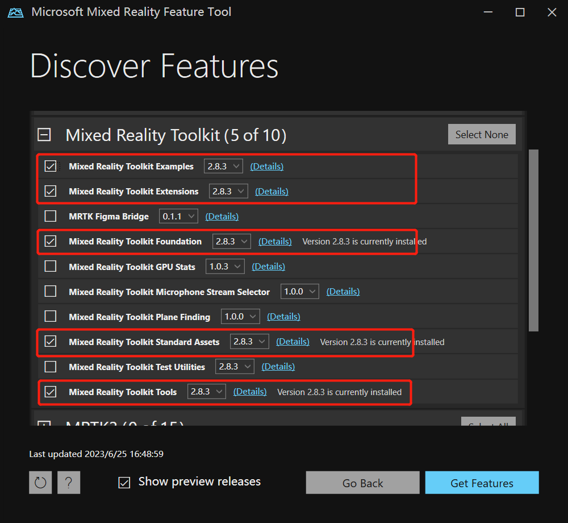
Task: Check the MRTK Figma Bridge checkbox
Action: click(x=51, y=217)
